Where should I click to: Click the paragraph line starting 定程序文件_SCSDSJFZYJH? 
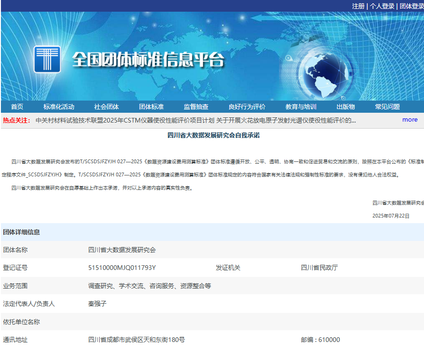(x=201, y=175)
